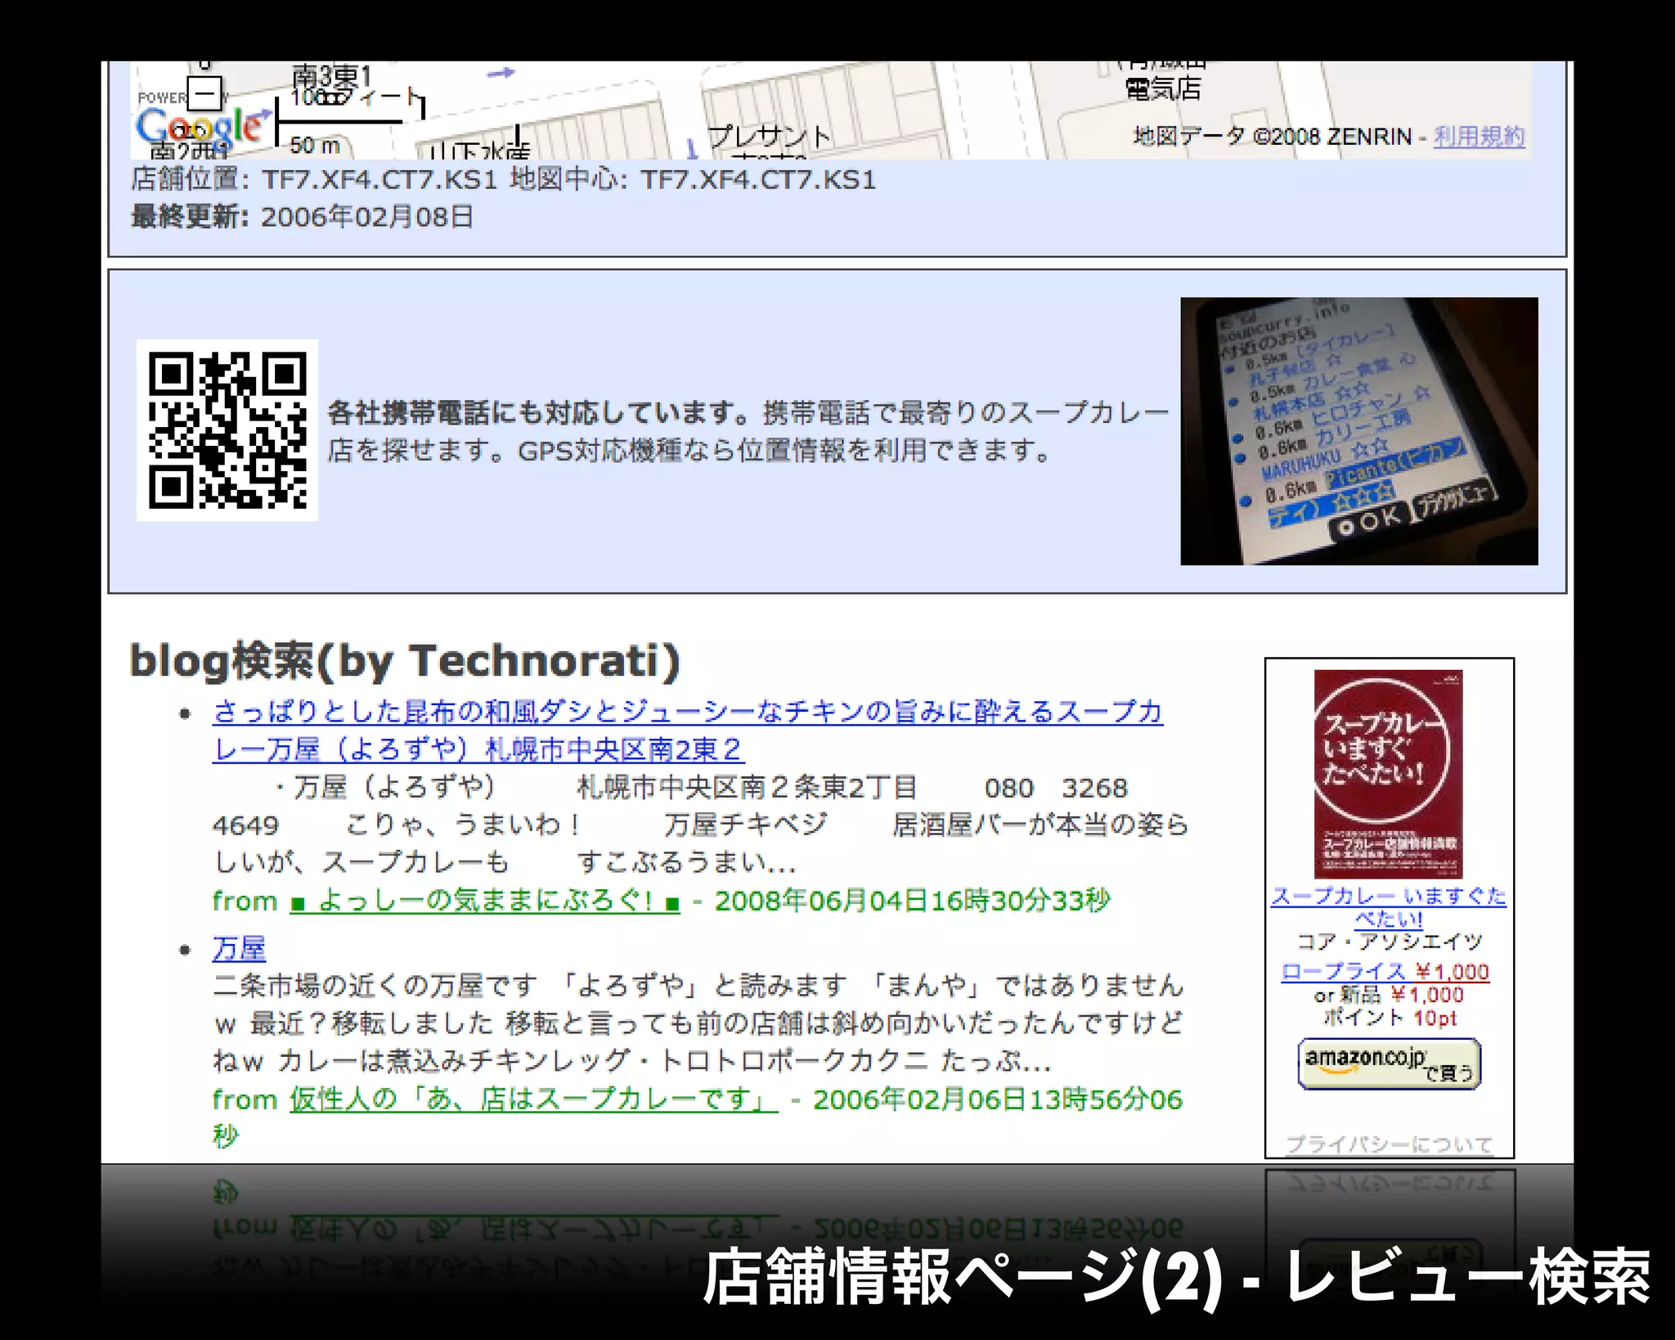Click the スープカレー book cover image
The width and height of the screenshot is (1675, 1340).
1388,774
